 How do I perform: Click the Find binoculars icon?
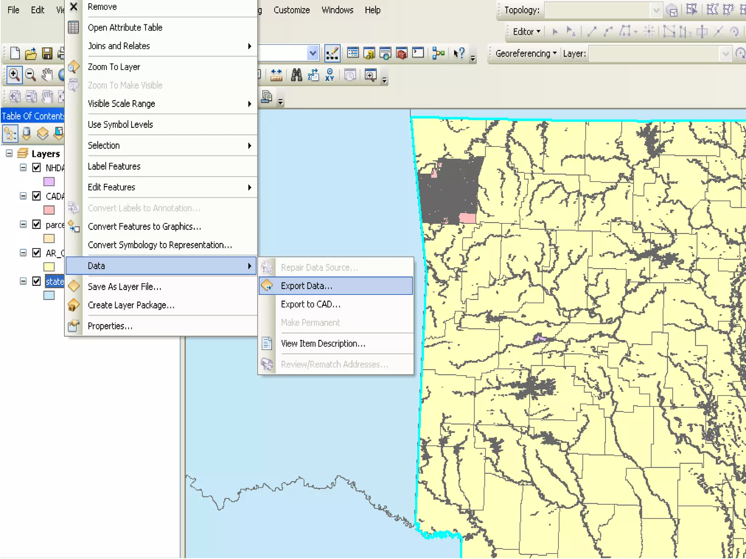pyautogui.click(x=296, y=75)
